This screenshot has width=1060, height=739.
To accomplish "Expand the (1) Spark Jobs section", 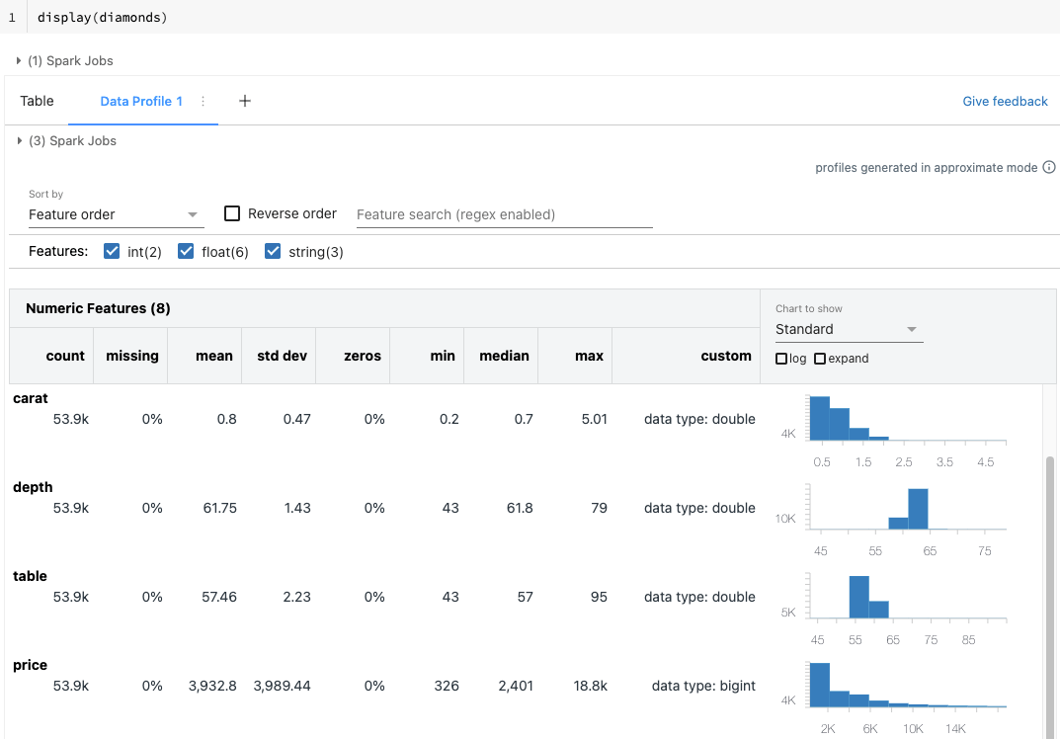I will coord(20,60).
